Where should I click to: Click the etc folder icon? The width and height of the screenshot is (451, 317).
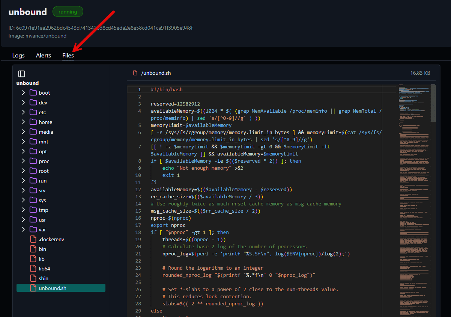coord(33,112)
